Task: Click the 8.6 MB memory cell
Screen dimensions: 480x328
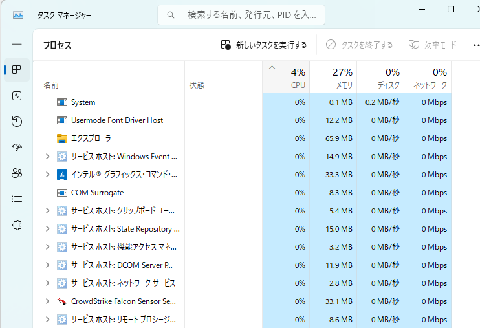Action: point(333,320)
